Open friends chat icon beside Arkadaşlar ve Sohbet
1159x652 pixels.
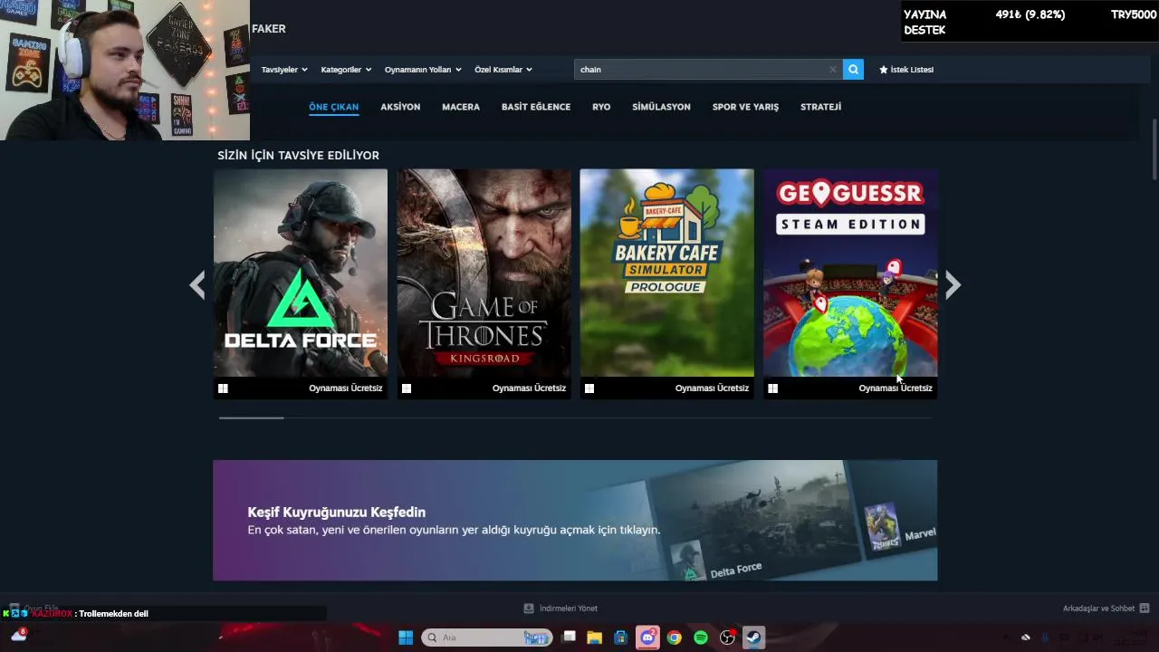1145,609
